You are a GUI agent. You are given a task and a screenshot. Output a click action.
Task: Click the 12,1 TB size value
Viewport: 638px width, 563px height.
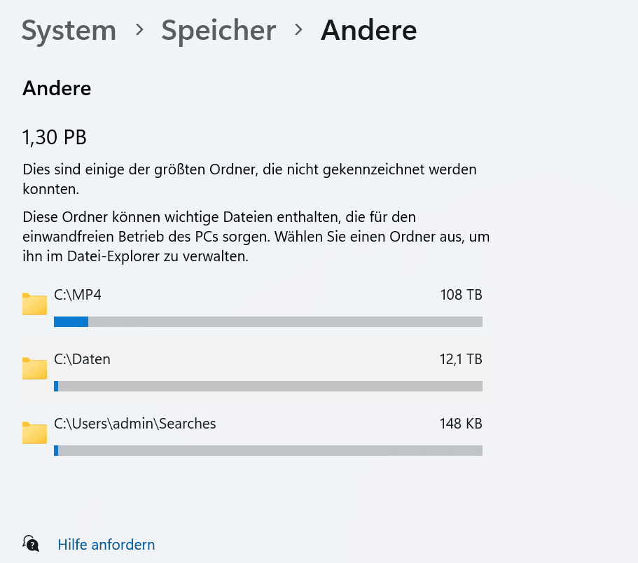coord(461,359)
